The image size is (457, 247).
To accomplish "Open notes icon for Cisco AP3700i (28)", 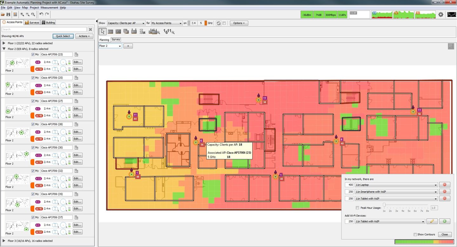I will pyautogui.click(x=76, y=124).
